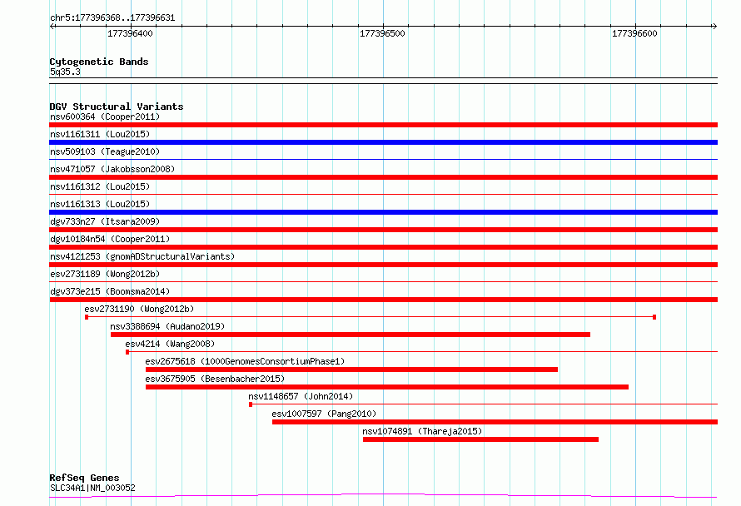Click the chr5:177396368..177396631 position label
This screenshot has height=506, width=741.
[x=112, y=17]
